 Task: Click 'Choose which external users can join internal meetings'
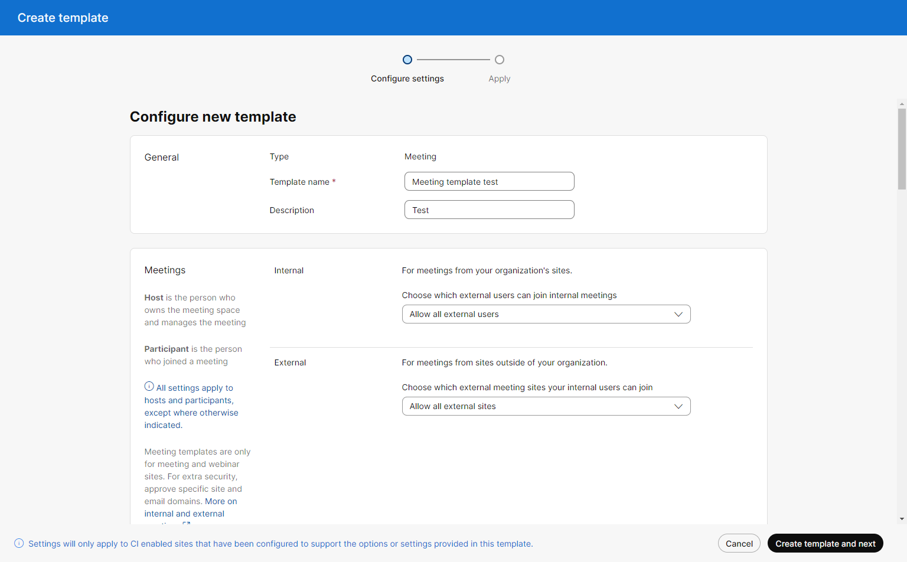pos(510,295)
